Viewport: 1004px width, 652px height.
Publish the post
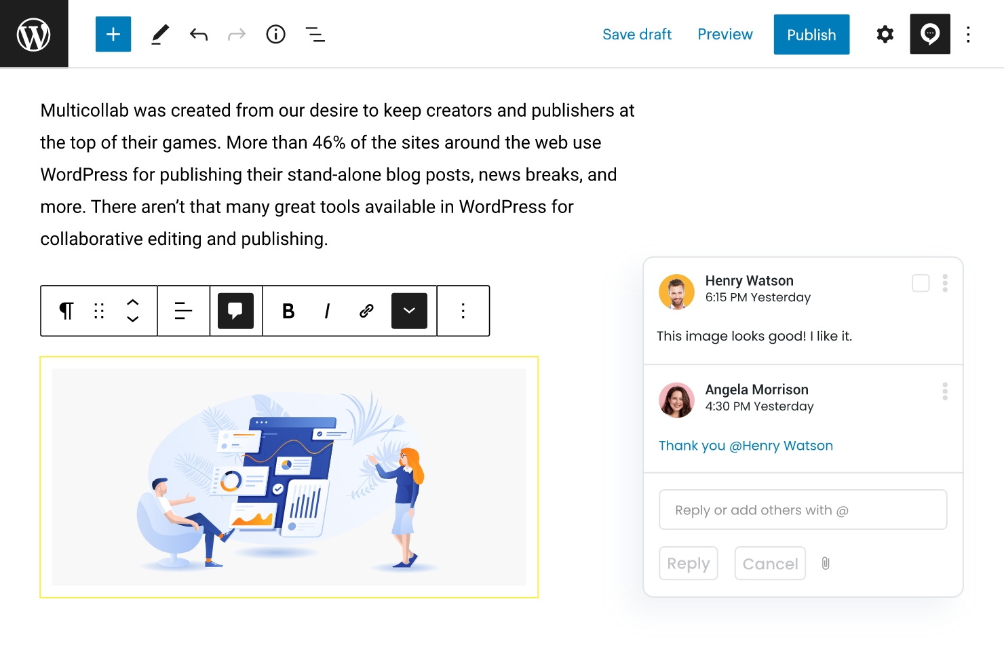click(x=811, y=35)
